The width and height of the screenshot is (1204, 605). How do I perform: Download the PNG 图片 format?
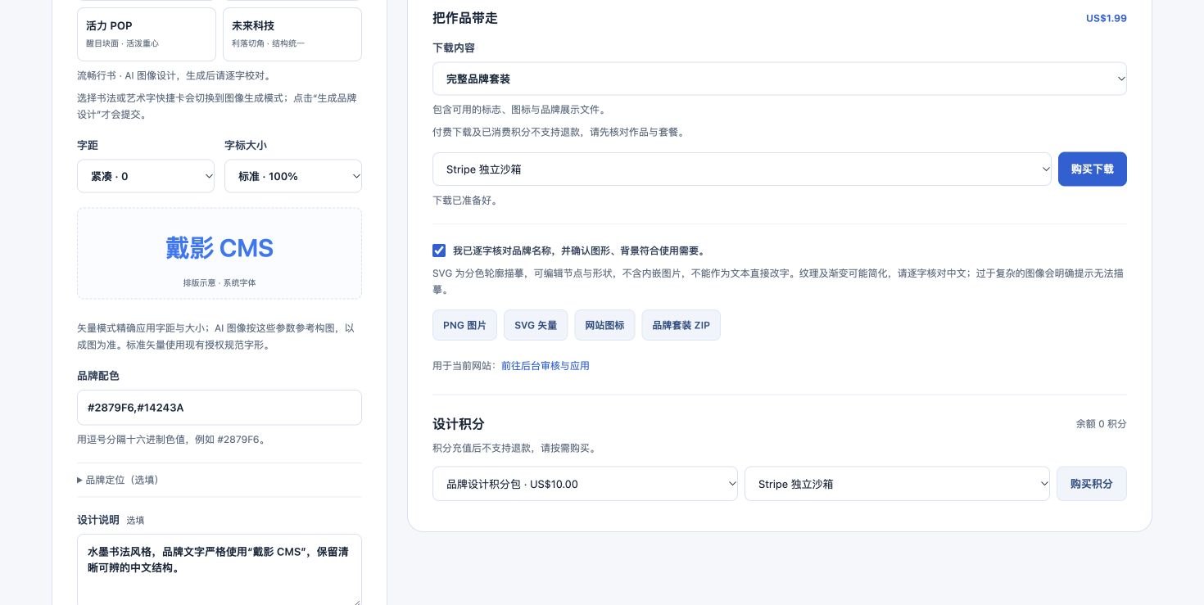[x=464, y=325]
